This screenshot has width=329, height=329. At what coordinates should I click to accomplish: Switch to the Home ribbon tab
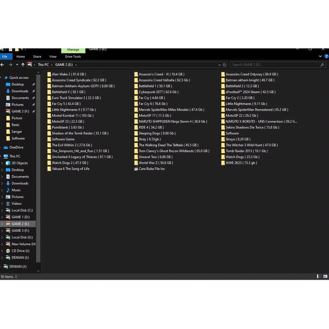click(x=20, y=57)
